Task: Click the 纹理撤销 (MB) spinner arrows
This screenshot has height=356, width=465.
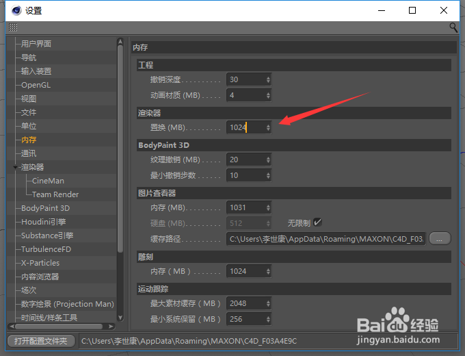Action: (x=268, y=160)
